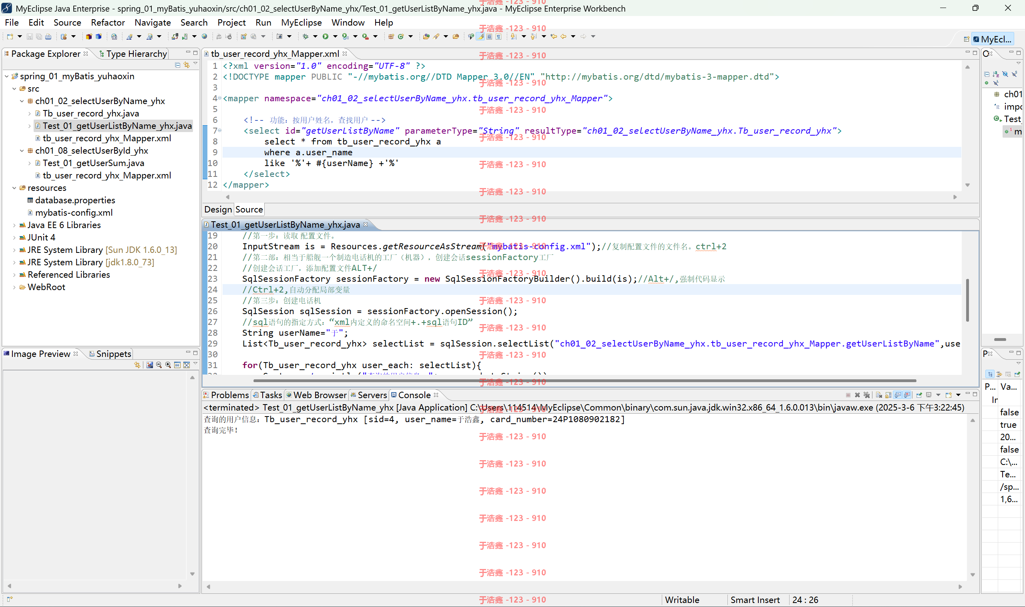Image resolution: width=1025 pixels, height=607 pixels.
Task: Click 100% actual size icon in Image Preview
Action: click(x=177, y=365)
